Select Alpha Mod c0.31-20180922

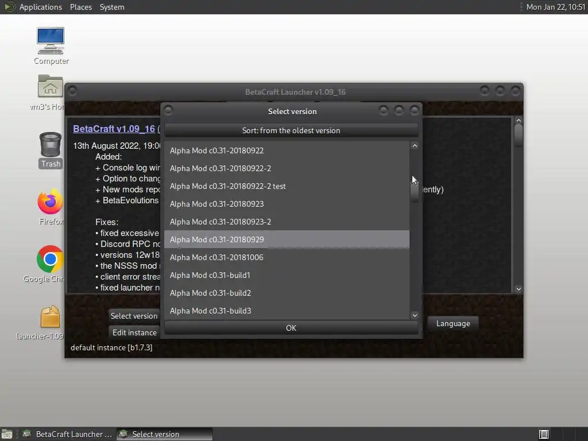click(x=287, y=150)
